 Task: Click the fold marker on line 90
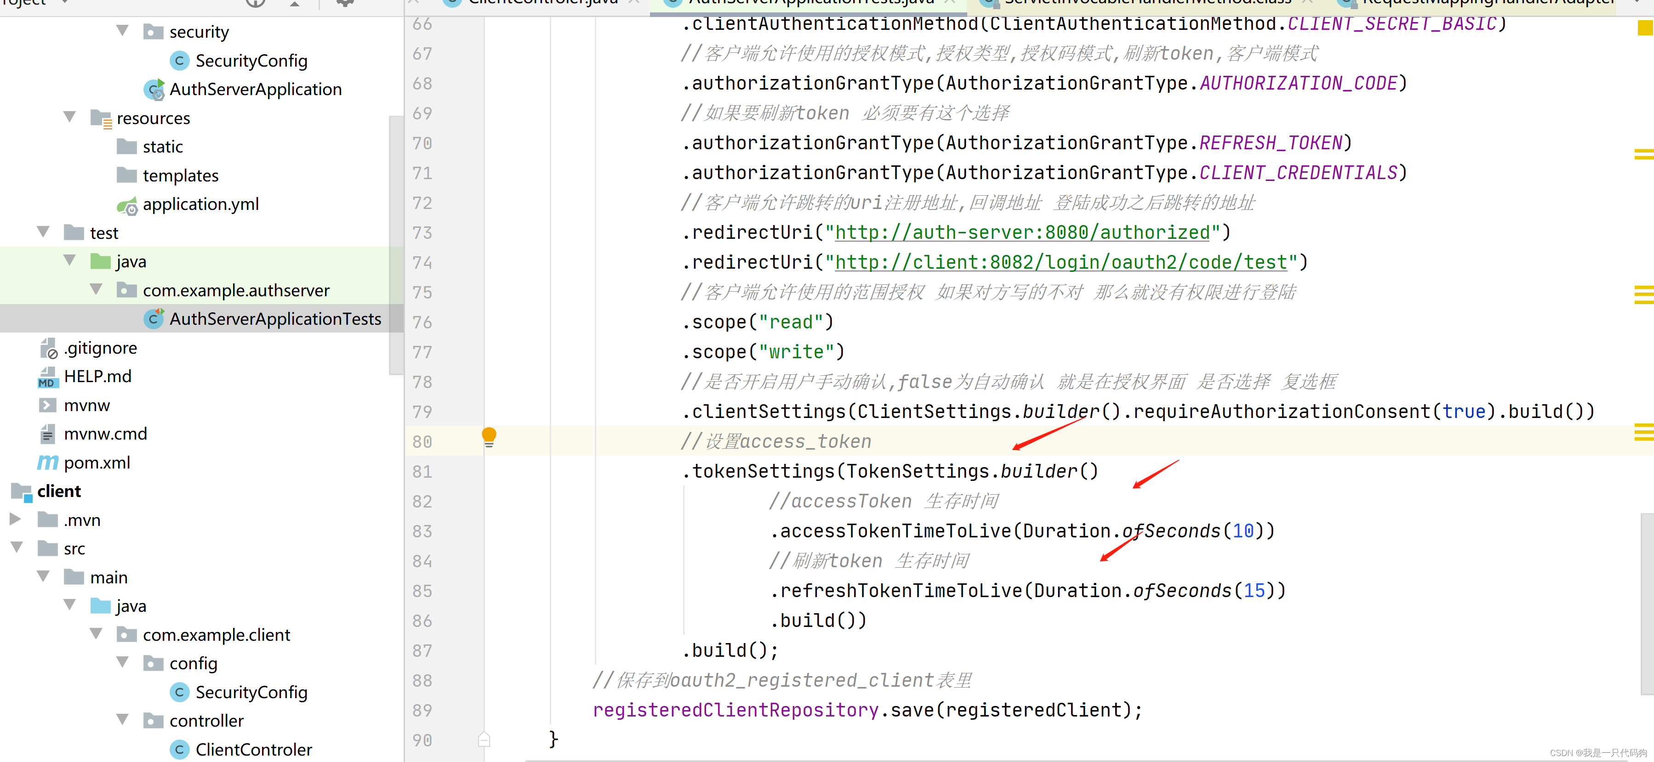coord(484,739)
